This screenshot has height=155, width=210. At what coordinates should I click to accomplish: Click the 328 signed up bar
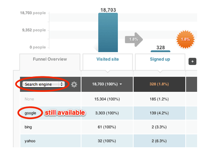160,51
